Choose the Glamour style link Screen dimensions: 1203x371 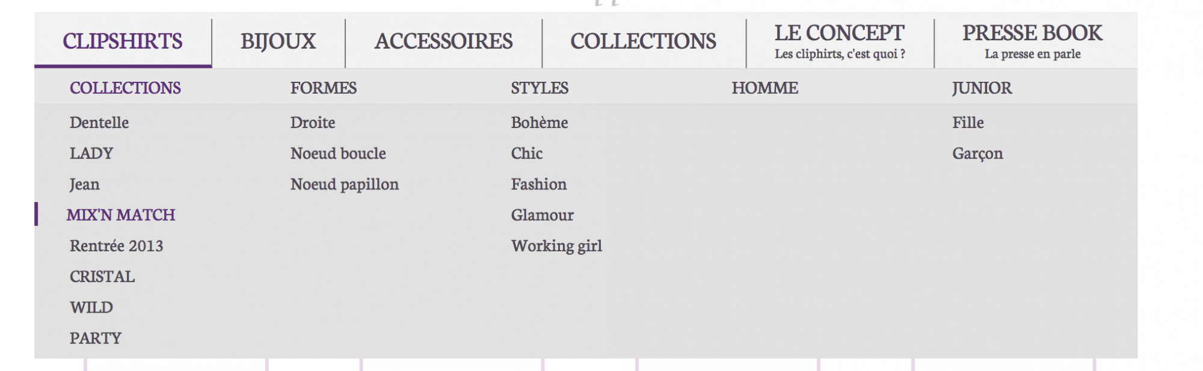543,215
